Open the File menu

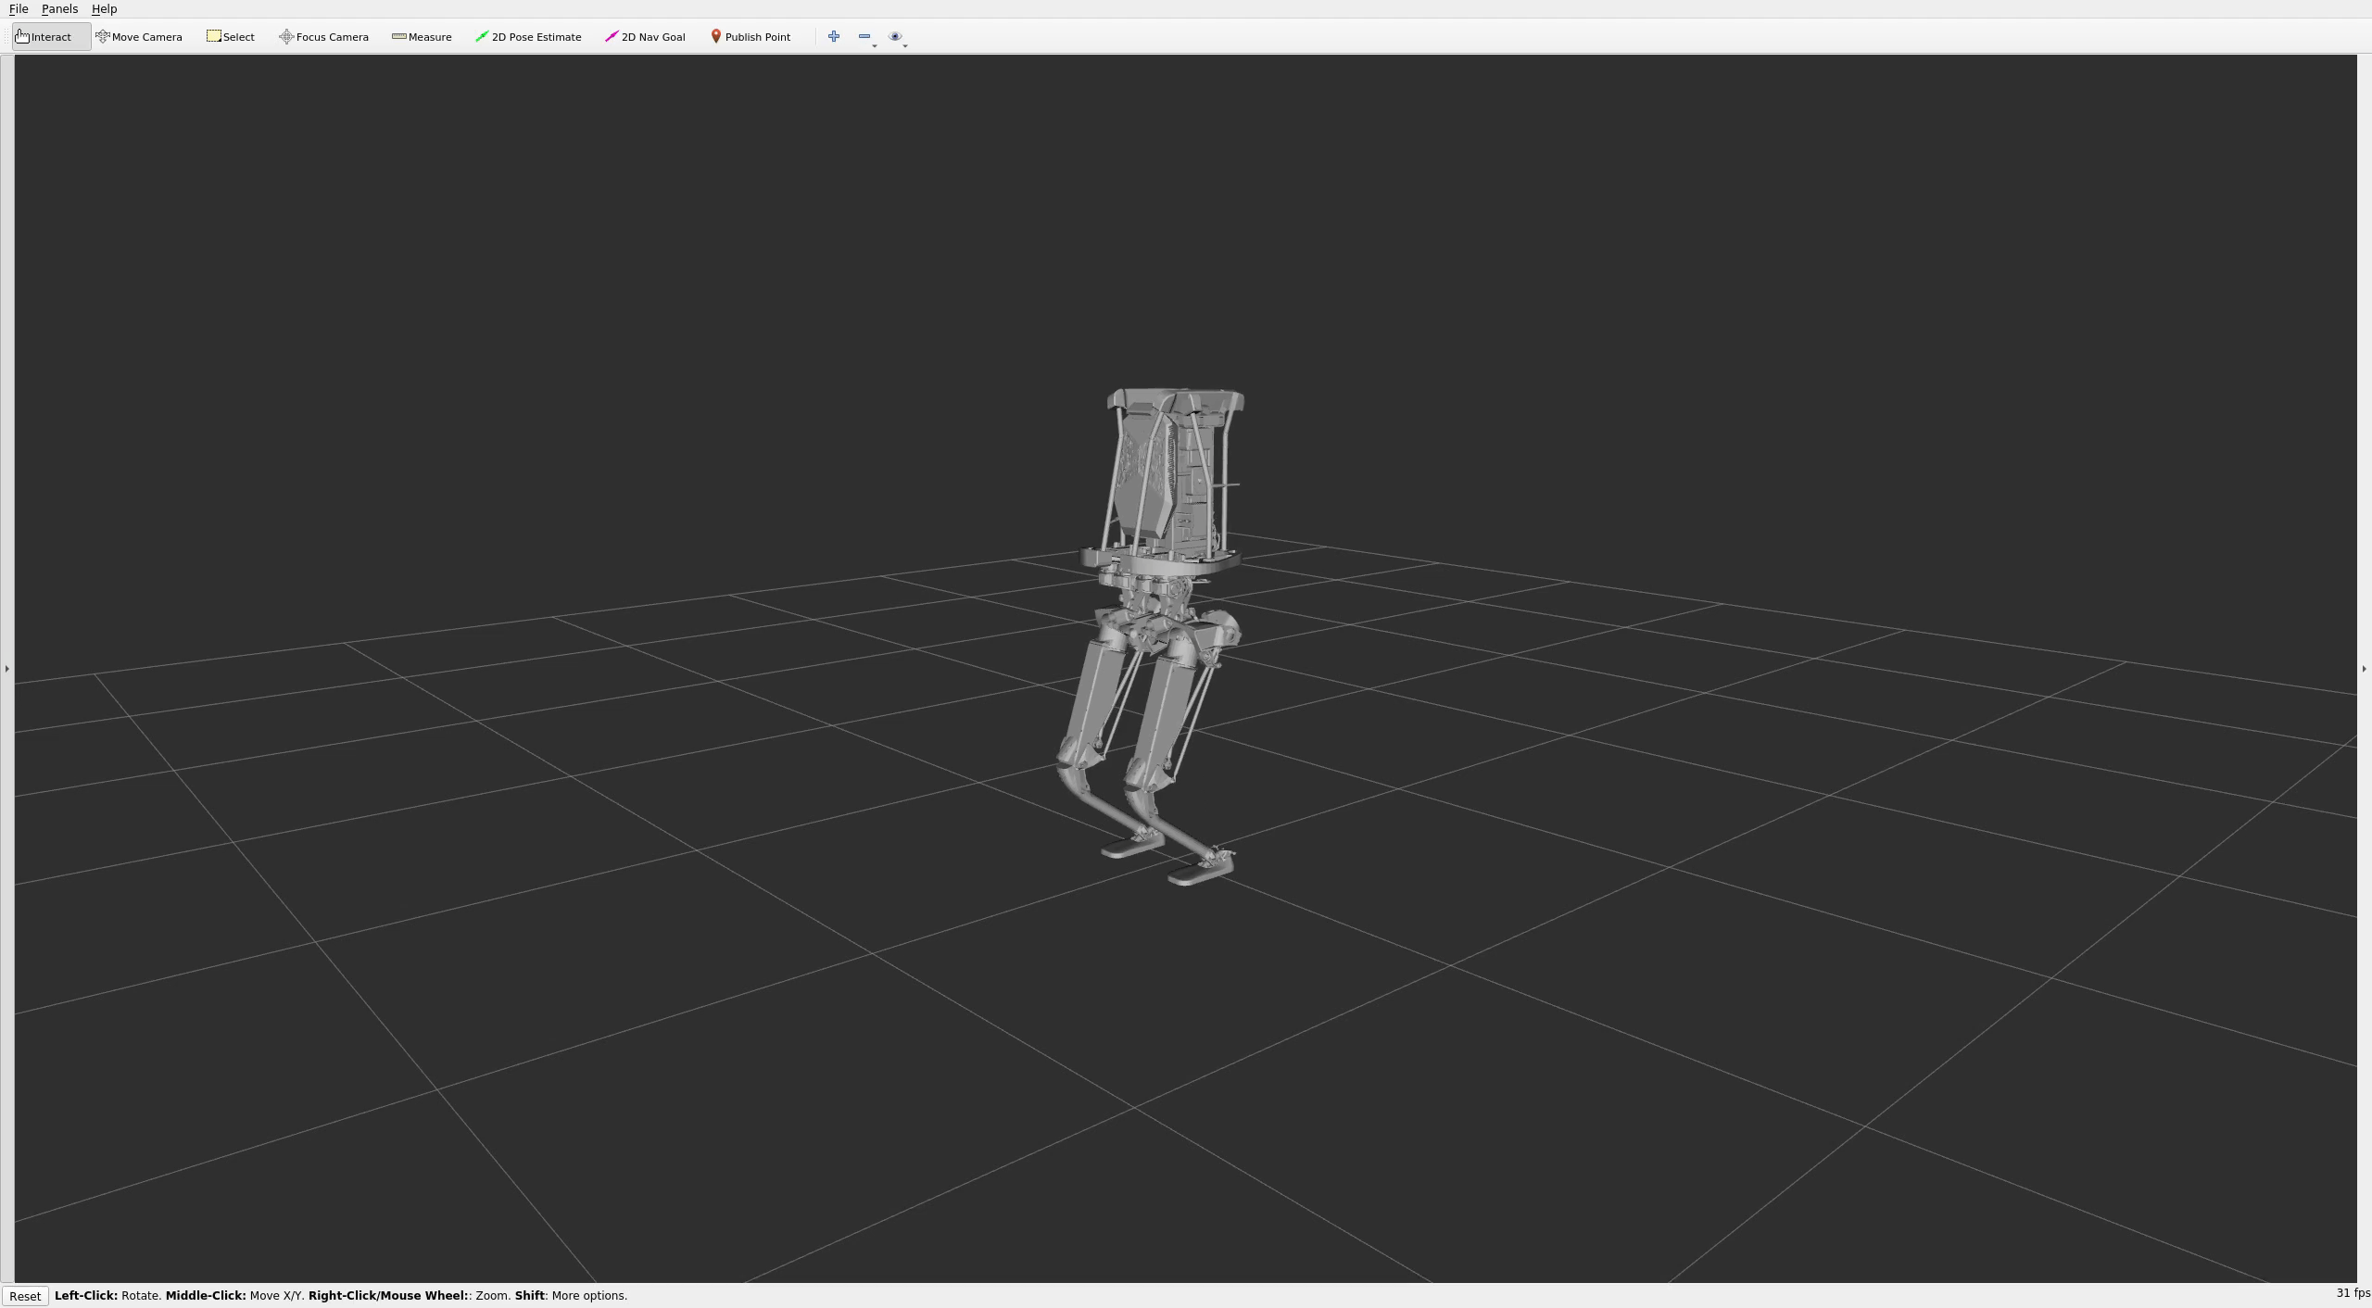pyautogui.click(x=19, y=9)
